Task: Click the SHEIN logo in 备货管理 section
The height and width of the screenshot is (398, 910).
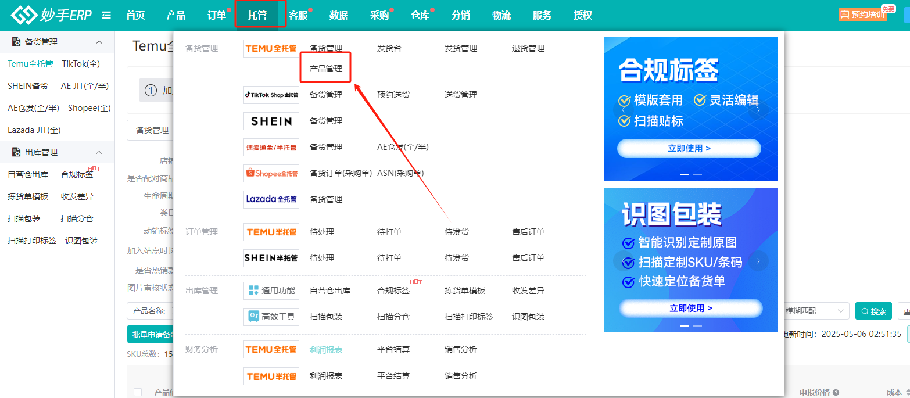Action: pyautogui.click(x=271, y=121)
